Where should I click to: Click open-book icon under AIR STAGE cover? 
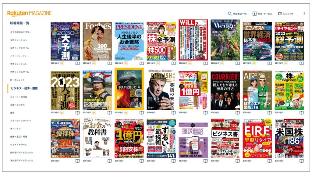pos(269,112)
